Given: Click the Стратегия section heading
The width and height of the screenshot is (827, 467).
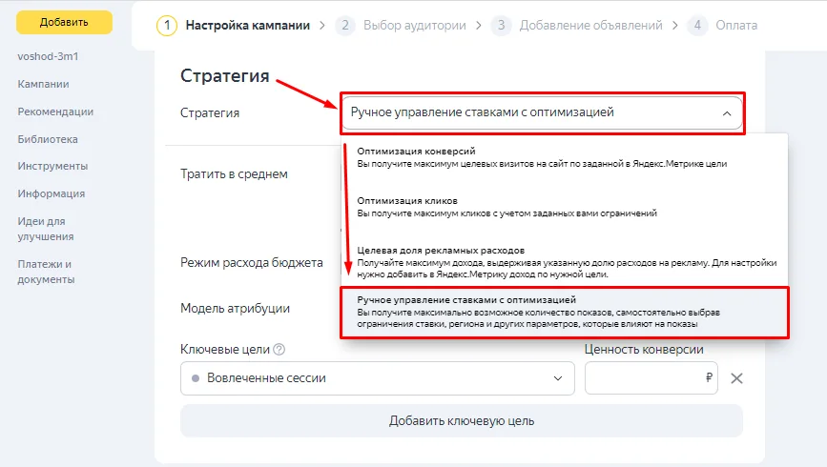Looking at the screenshot, I should click(x=225, y=76).
